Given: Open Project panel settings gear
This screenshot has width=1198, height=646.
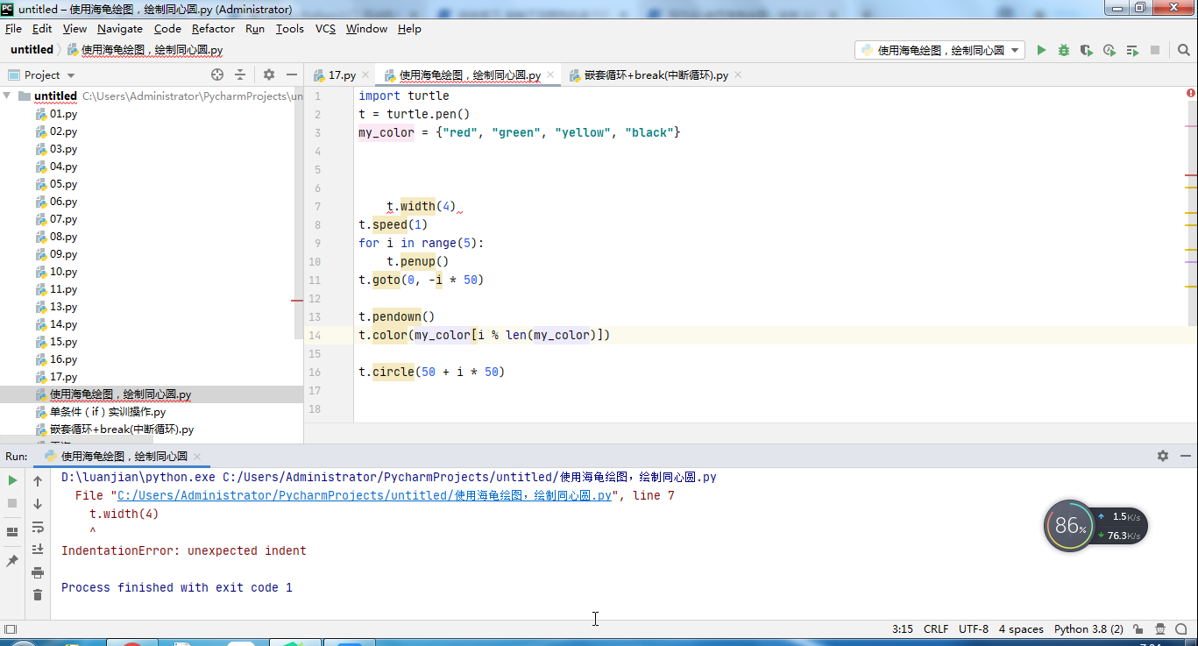Looking at the screenshot, I should click(269, 75).
